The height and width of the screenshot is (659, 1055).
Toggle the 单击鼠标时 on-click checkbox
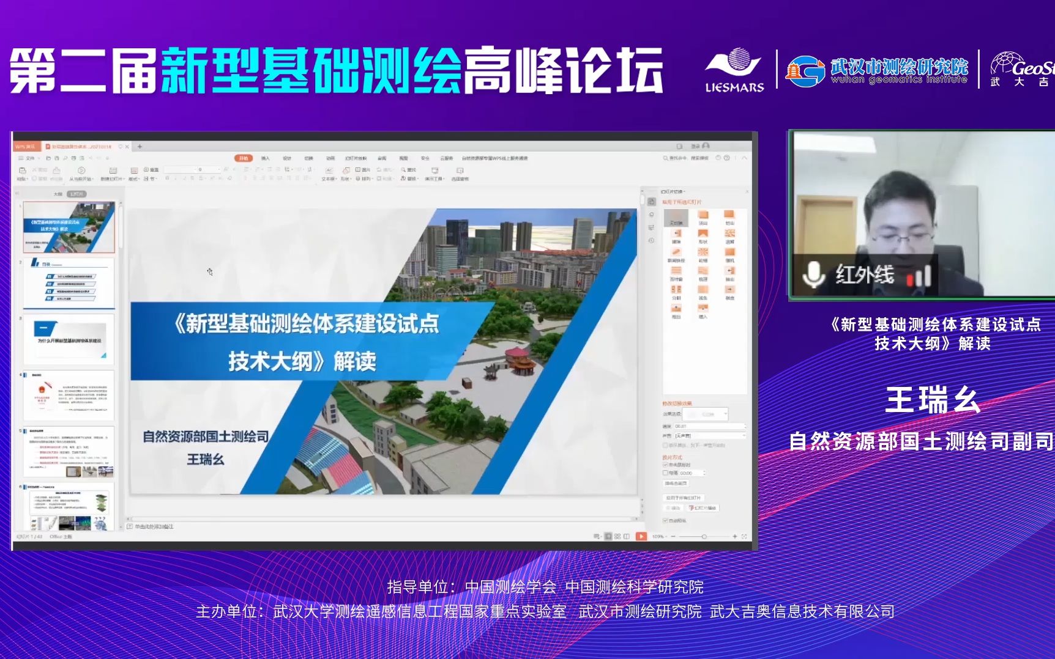pyautogui.click(x=665, y=465)
